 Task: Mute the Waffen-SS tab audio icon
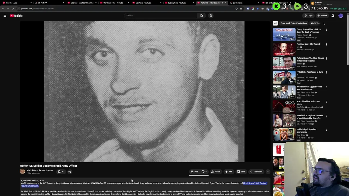pyautogui.click(x=222, y=3)
